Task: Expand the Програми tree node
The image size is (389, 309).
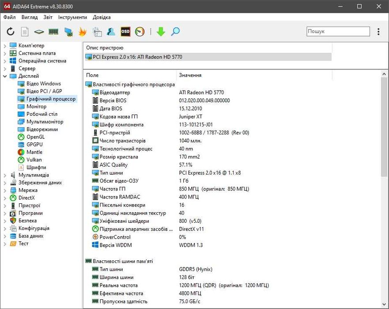Action: [5, 214]
